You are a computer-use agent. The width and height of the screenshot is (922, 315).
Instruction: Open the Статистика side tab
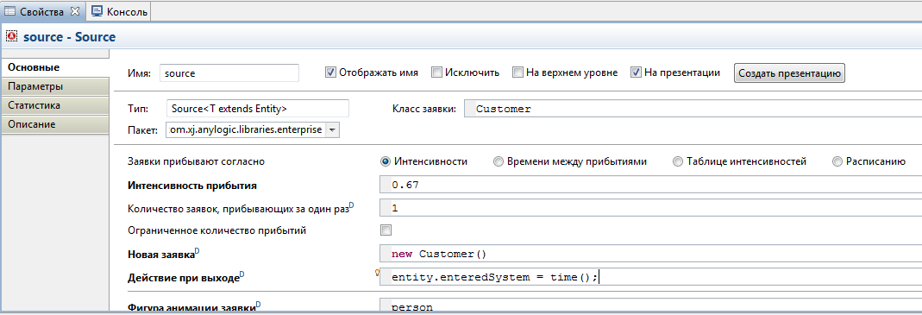point(54,105)
